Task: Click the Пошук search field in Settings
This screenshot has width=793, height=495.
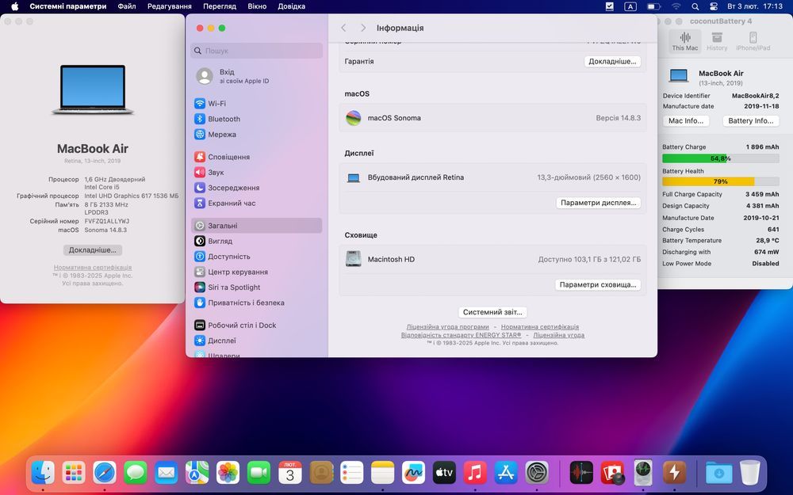Action: [x=256, y=51]
